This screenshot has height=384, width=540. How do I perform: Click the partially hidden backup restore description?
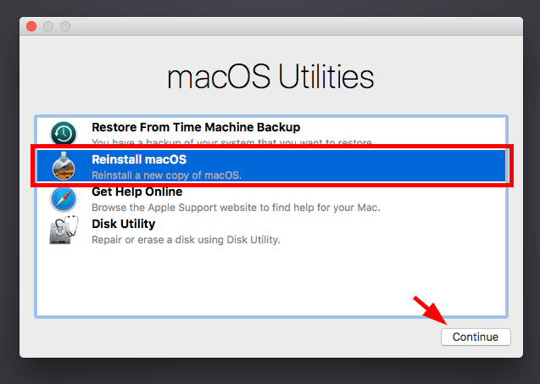pos(232,142)
